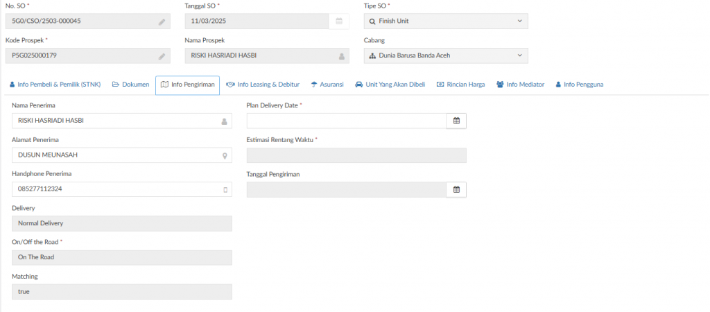Screen dimensions: 710x312
Task: Switch to Info Mediator tab
Action: coord(520,85)
